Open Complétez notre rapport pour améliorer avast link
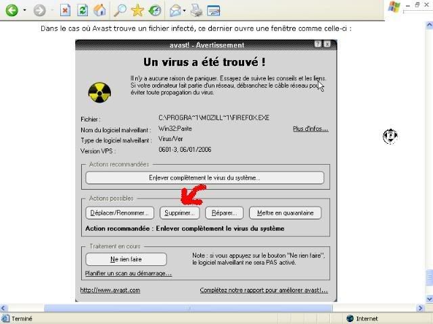 tap(264, 290)
